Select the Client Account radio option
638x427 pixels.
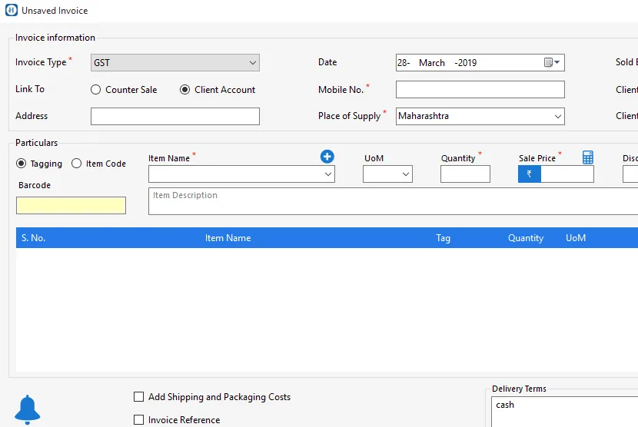(184, 90)
